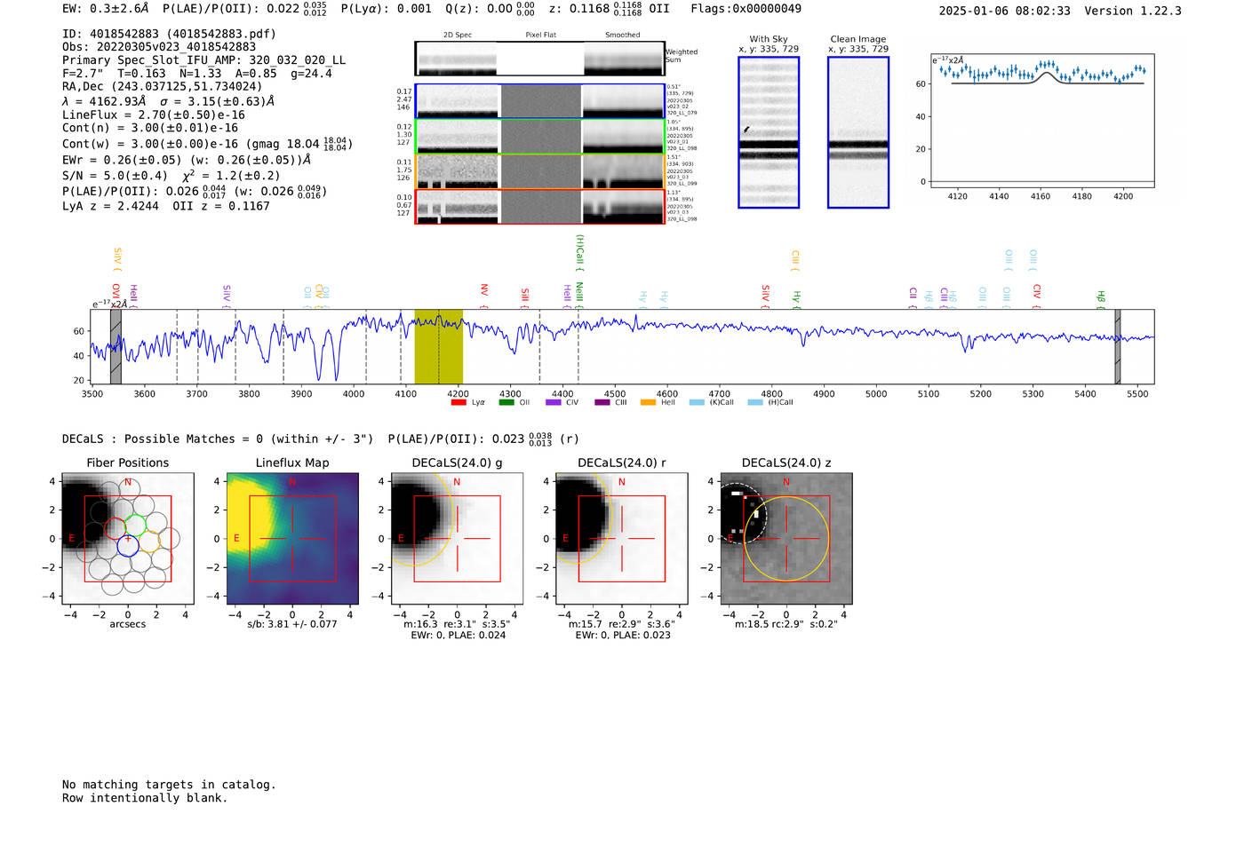Select the RA,Dec coordinates text

coord(163,87)
